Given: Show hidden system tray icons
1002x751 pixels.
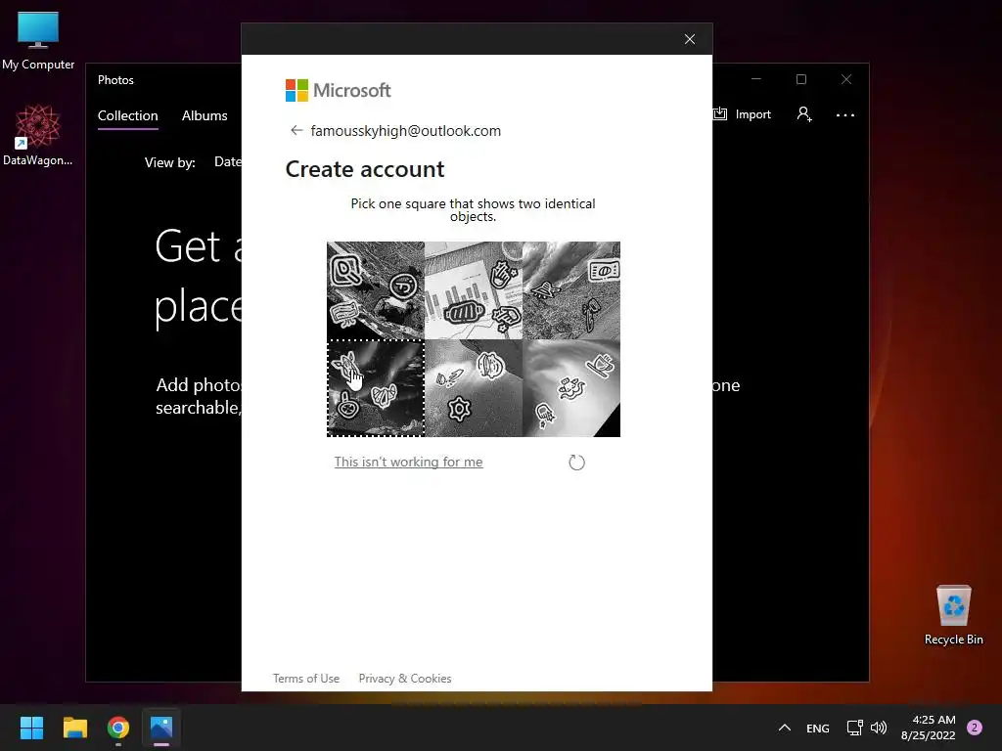Looking at the screenshot, I should (x=785, y=728).
